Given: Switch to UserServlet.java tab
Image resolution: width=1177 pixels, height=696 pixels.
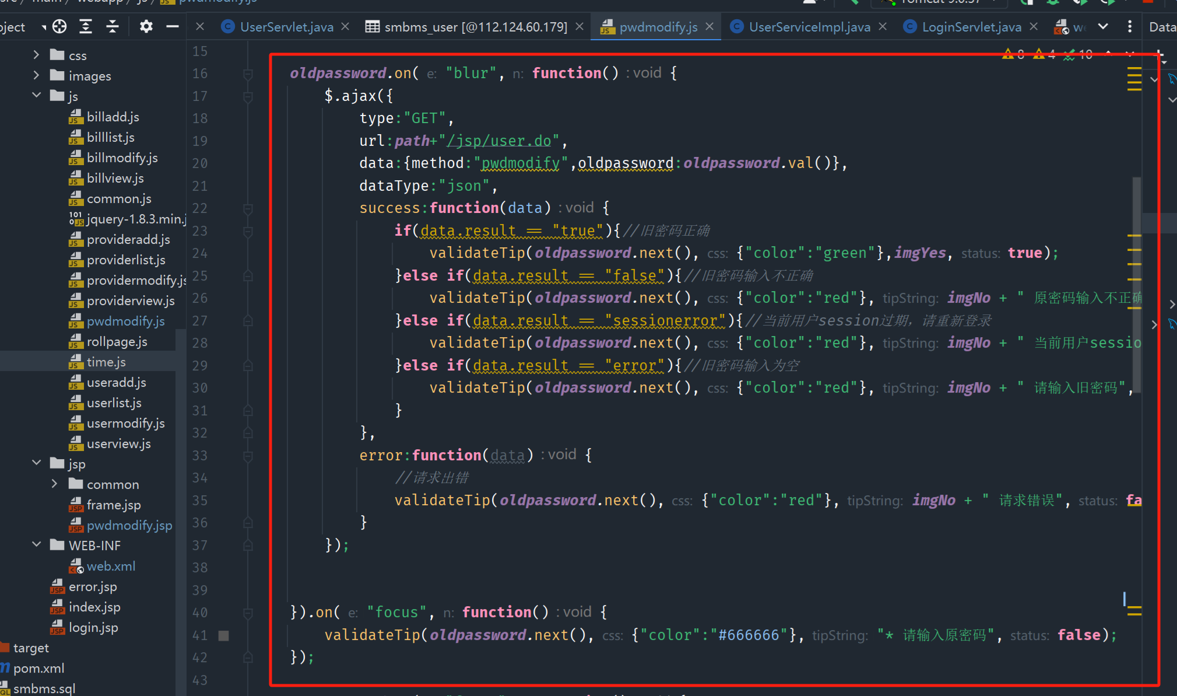Looking at the screenshot, I should [286, 27].
